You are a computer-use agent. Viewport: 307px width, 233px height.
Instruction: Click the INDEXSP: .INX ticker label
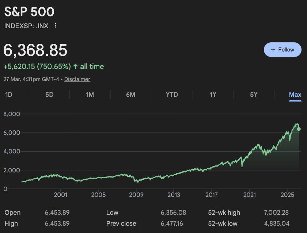coord(26,26)
